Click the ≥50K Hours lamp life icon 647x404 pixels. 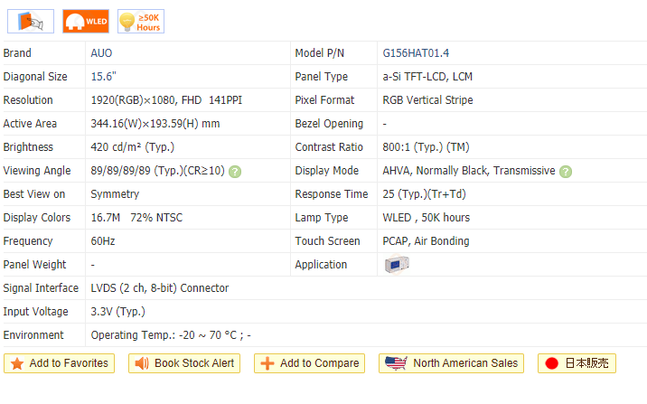pos(140,21)
